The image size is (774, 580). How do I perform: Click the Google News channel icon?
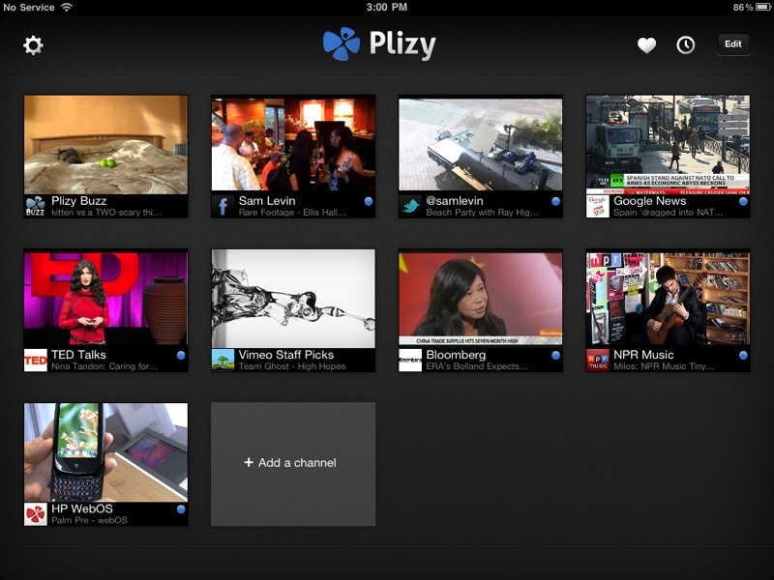tap(597, 206)
